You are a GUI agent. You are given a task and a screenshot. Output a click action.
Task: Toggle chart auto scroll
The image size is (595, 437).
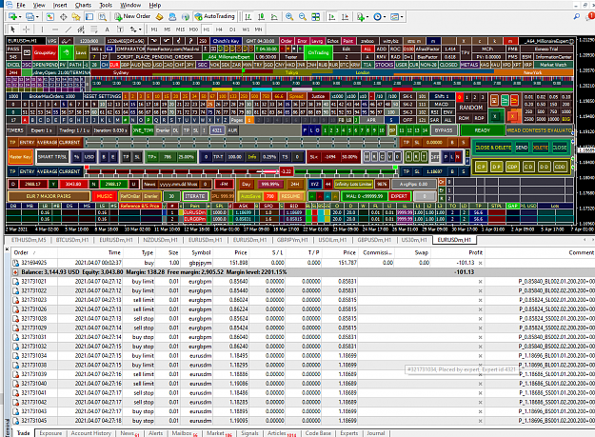point(332,17)
